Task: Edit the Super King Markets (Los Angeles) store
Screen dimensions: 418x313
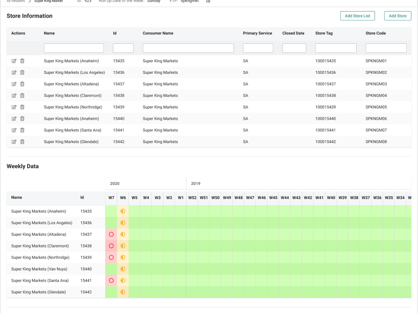Action: (14, 72)
